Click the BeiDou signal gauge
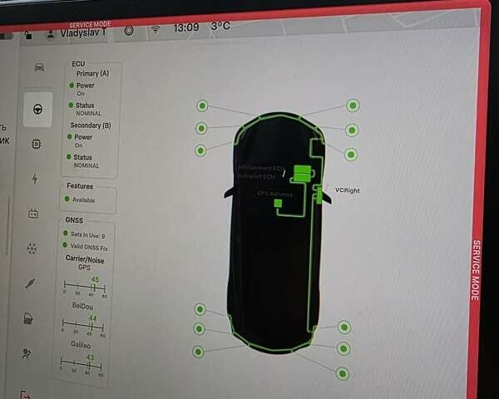499x399 pixels. pyautogui.click(x=82, y=326)
